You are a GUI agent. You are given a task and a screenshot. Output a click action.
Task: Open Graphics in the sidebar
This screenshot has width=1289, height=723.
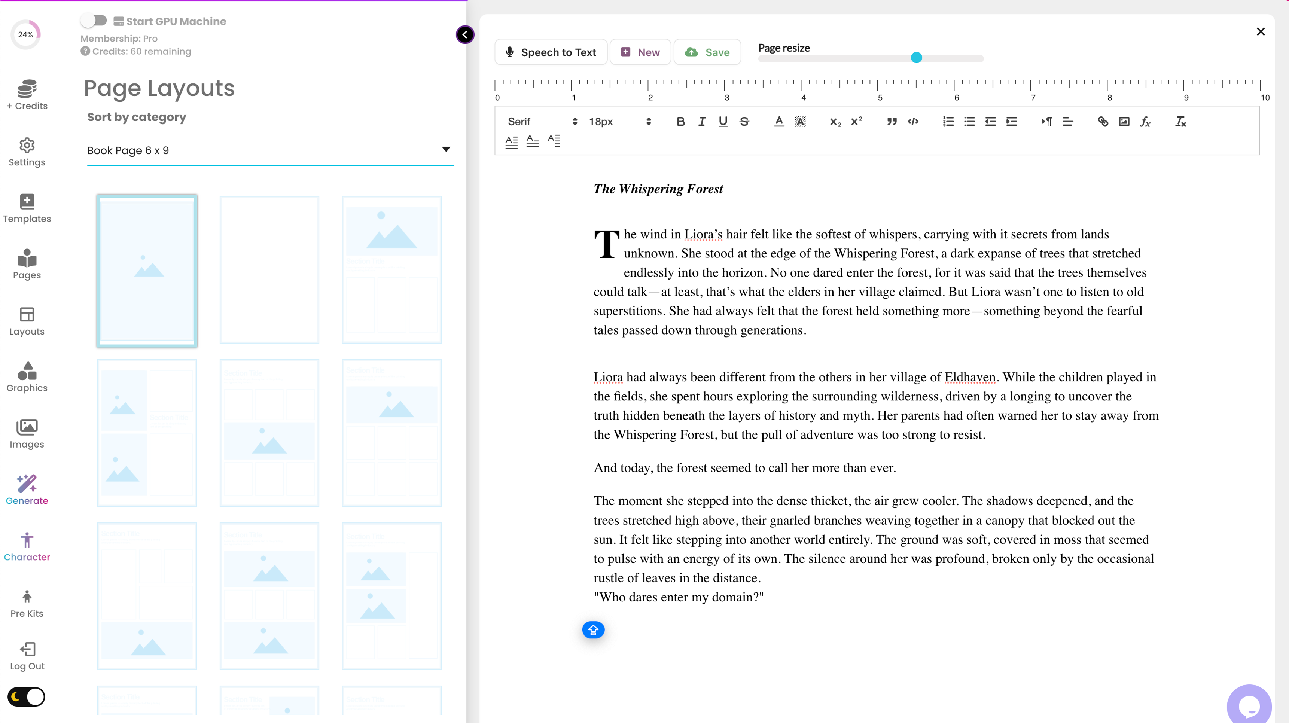[27, 378]
